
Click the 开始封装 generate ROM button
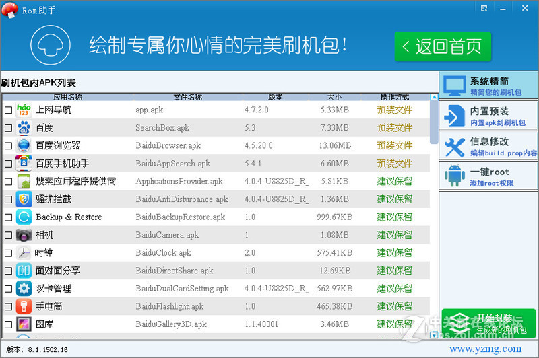coord(488,323)
